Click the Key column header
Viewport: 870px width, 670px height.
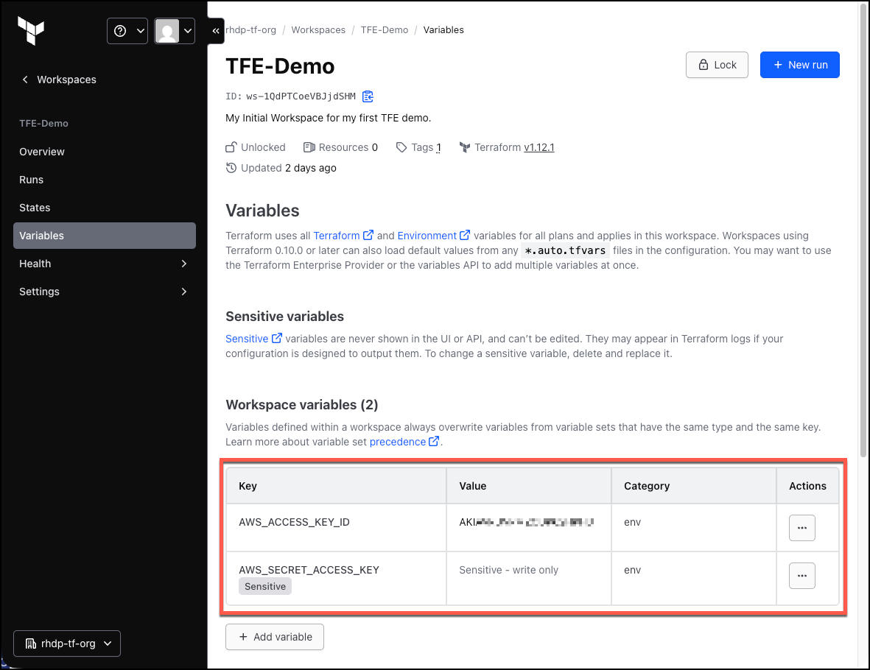pyautogui.click(x=336, y=486)
